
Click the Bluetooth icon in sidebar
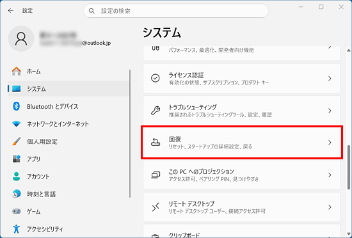tap(17, 106)
